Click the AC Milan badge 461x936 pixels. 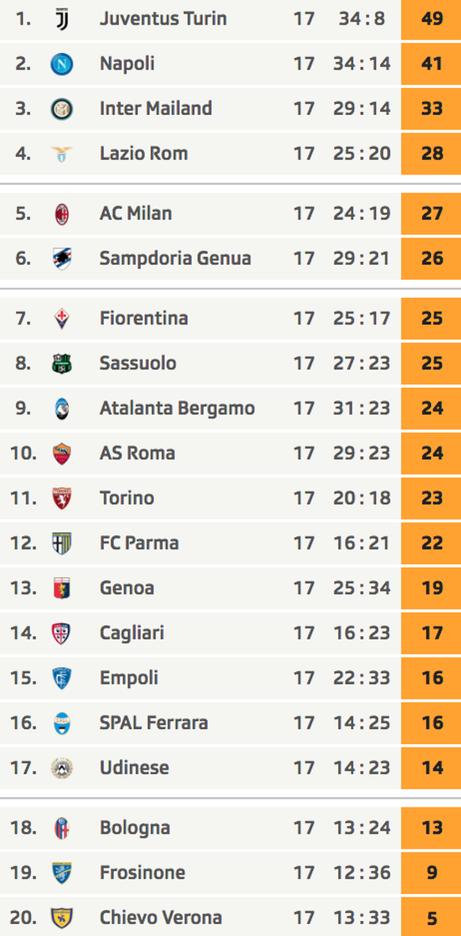click(62, 213)
